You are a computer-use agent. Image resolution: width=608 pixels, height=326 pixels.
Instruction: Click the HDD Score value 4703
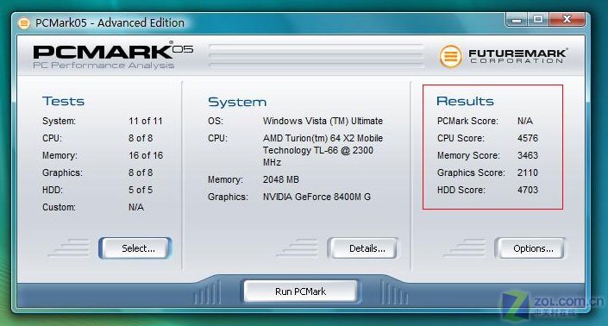[x=527, y=190]
